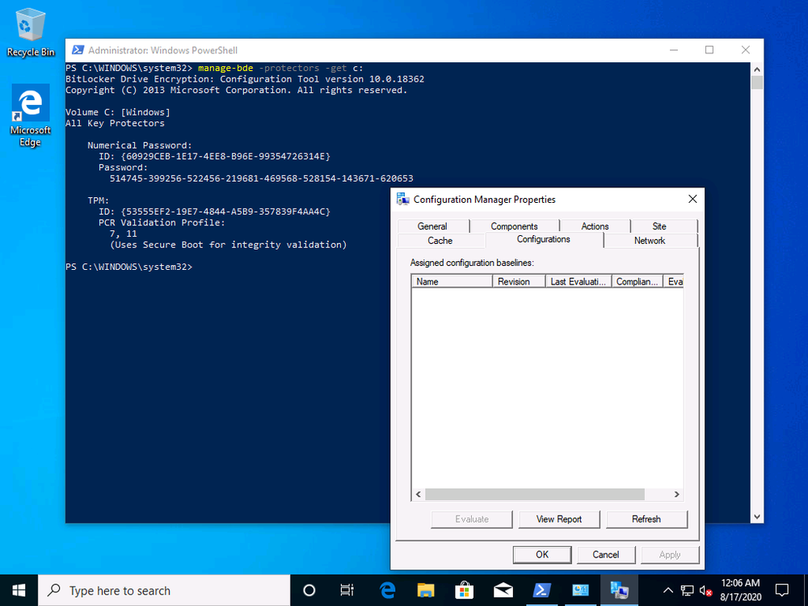Click the View Report button

click(559, 520)
